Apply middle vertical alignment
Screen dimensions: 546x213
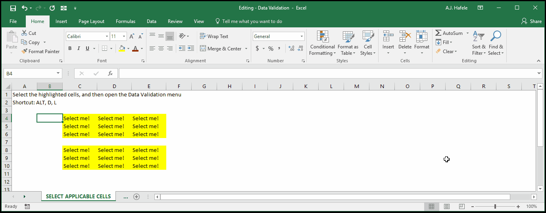161,36
